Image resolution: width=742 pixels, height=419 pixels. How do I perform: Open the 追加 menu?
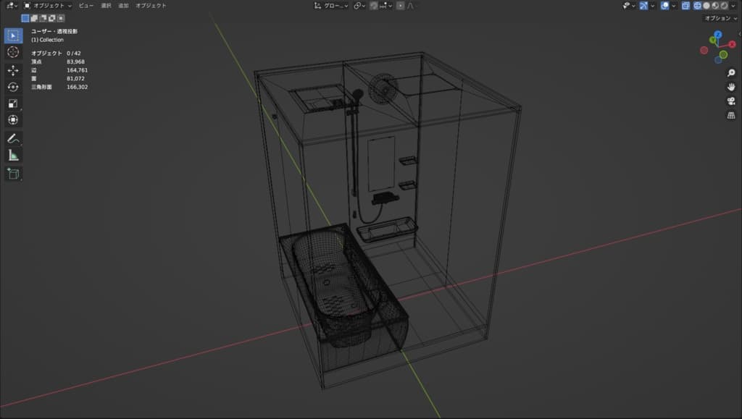123,6
